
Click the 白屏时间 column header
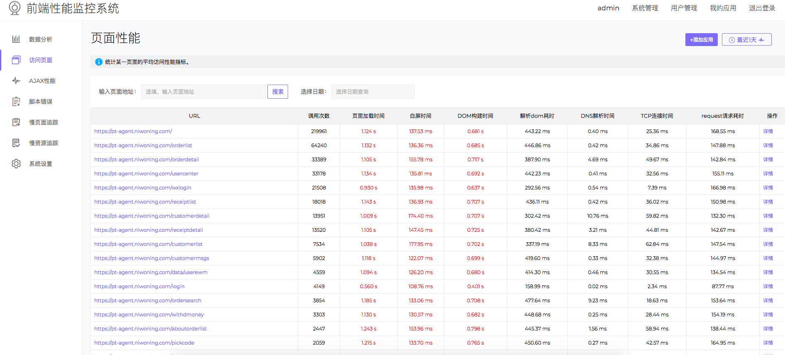click(x=421, y=116)
